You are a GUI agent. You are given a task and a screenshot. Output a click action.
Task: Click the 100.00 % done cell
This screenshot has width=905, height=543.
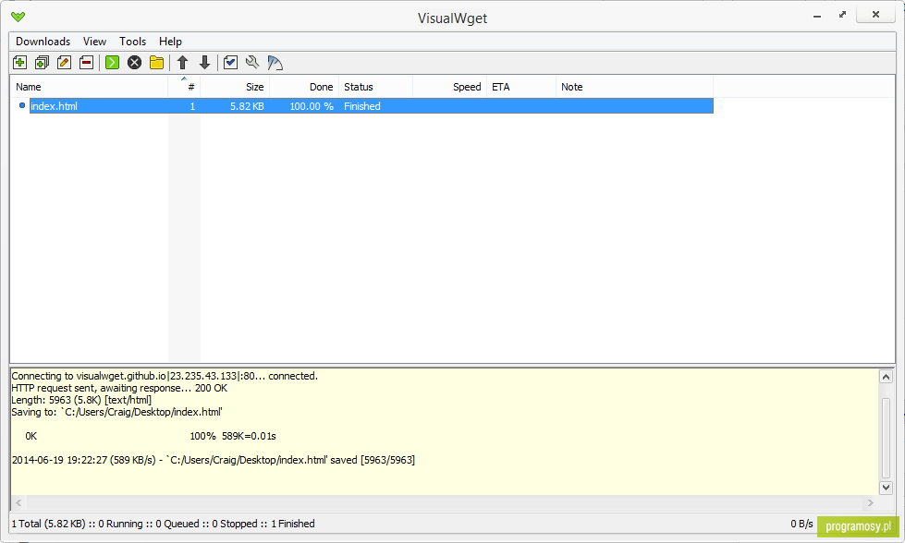tap(312, 106)
